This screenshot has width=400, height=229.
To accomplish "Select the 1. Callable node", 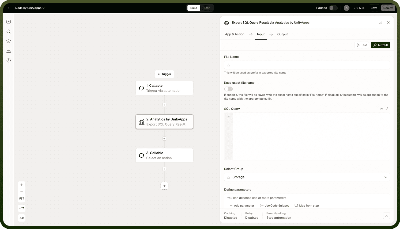I will coord(164,88).
